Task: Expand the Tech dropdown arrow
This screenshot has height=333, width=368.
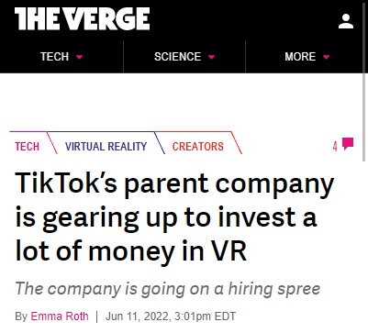Action: [80, 57]
